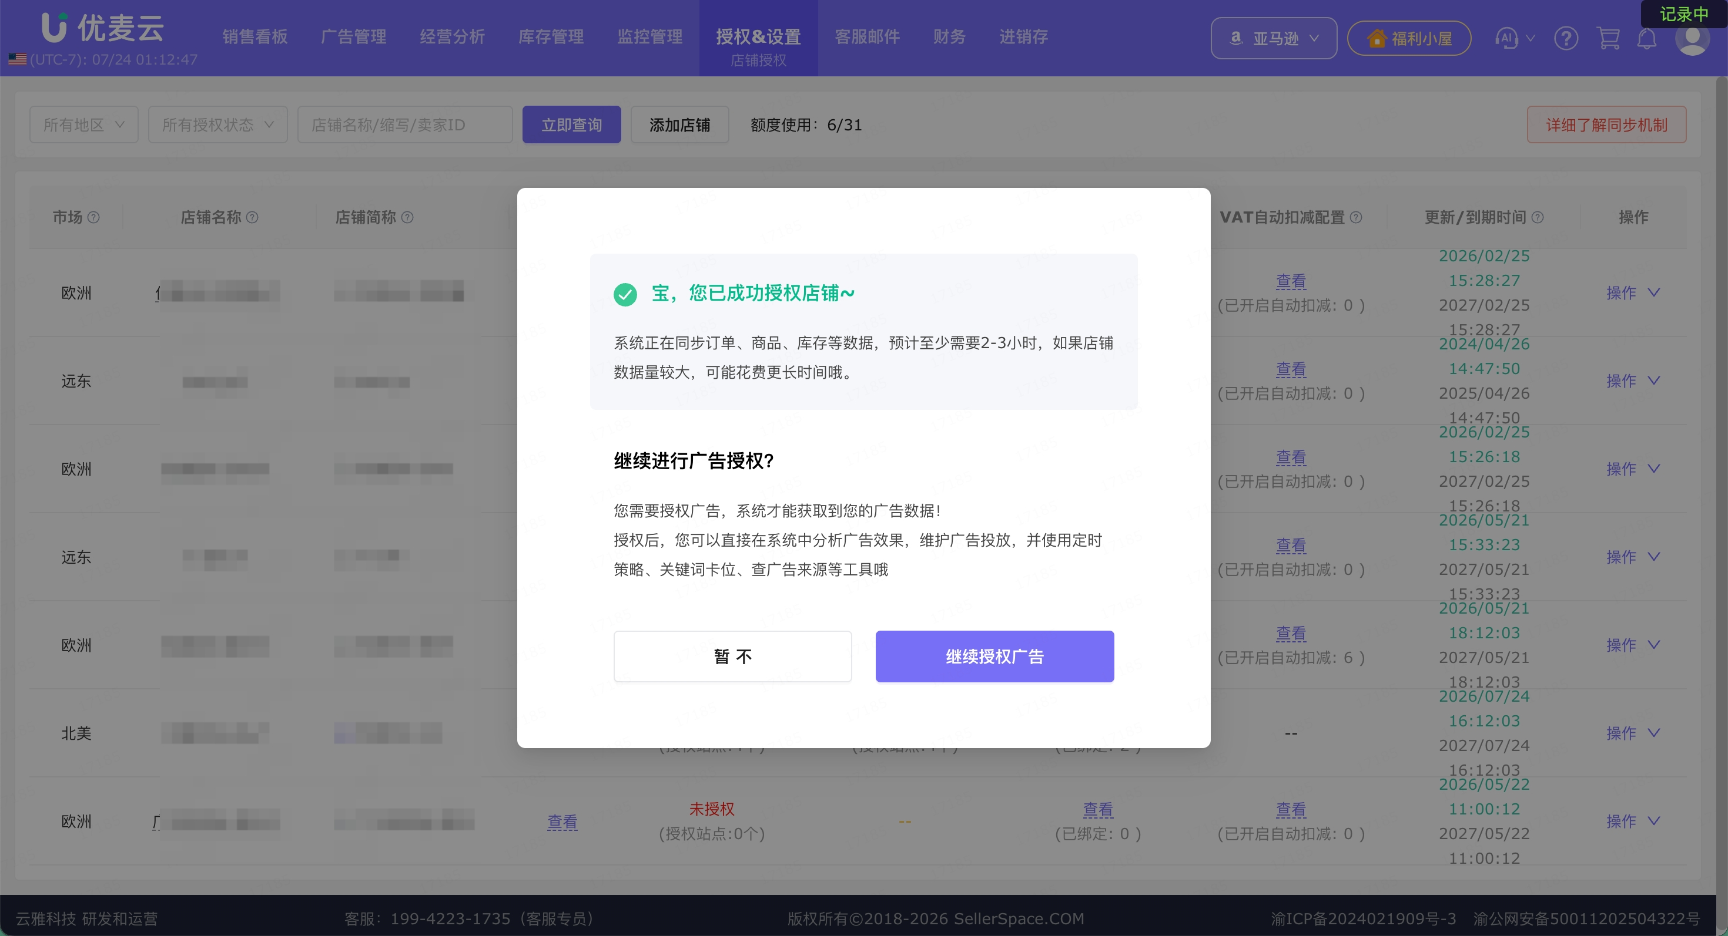This screenshot has height=936, width=1728.
Task: Go to 经营分析 tab
Action: [452, 37]
